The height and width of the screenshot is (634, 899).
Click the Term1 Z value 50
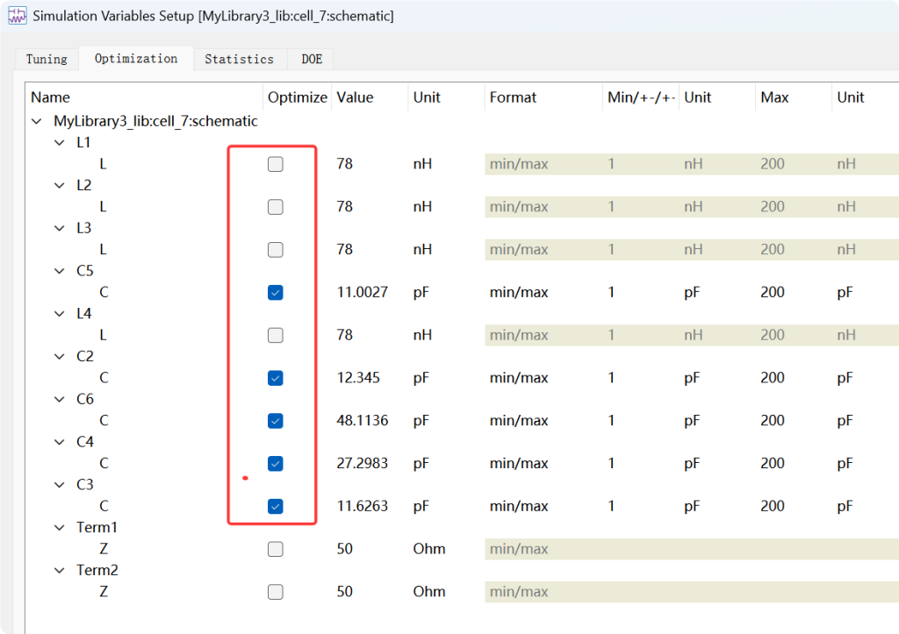click(344, 549)
